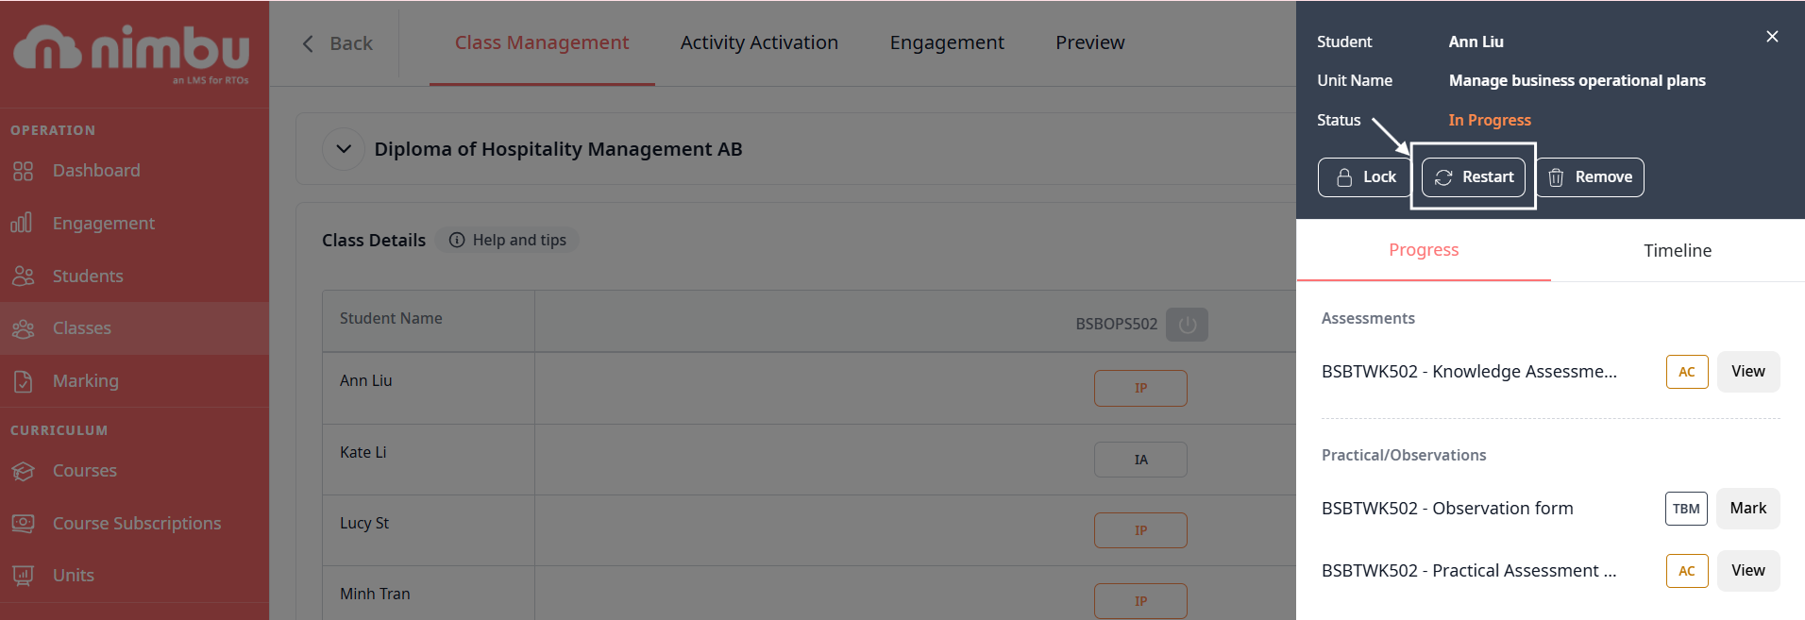Screen dimensions: 1805x620
Task: Collapse the Diploma of Hospitality Management section
Action: coord(344,149)
